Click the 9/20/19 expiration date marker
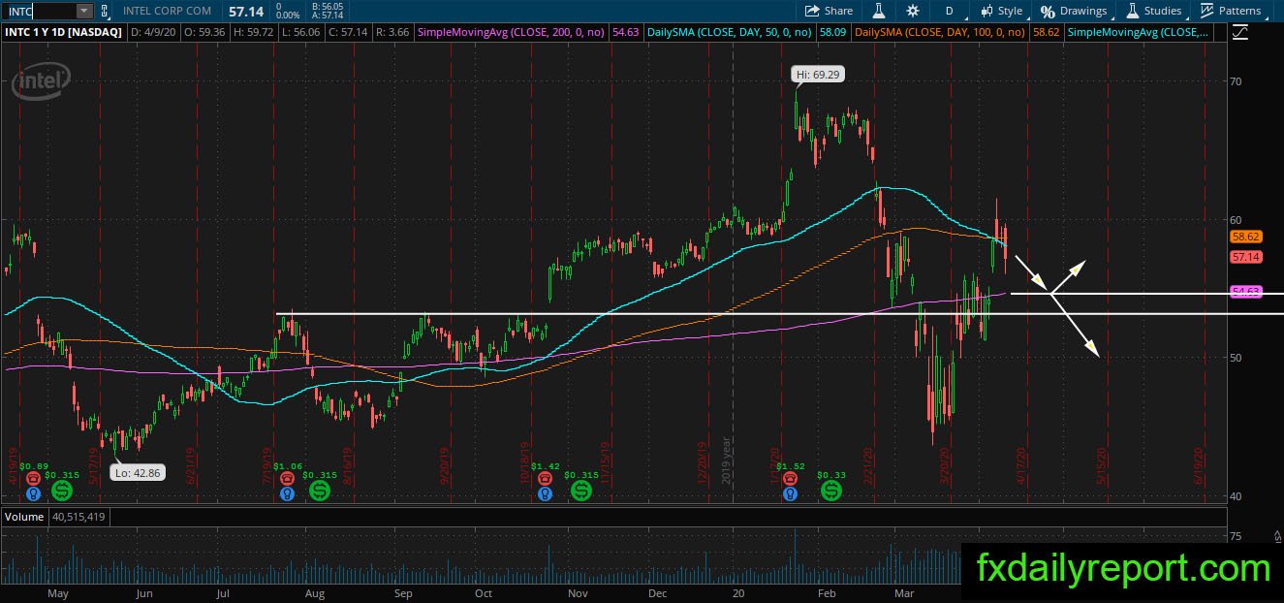 (445, 464)
